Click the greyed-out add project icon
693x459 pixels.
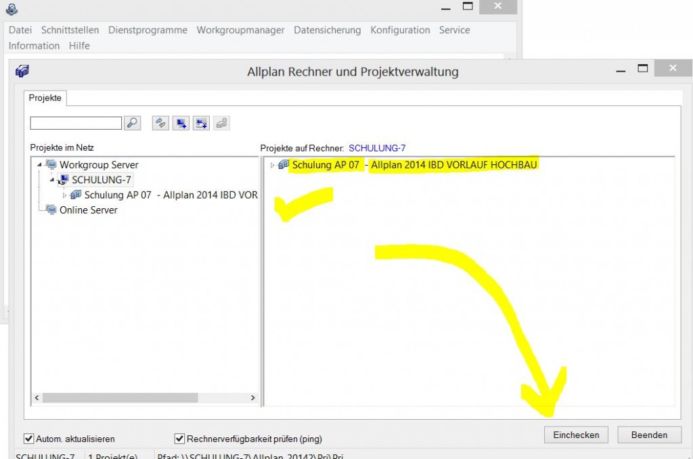pos(221,123)
